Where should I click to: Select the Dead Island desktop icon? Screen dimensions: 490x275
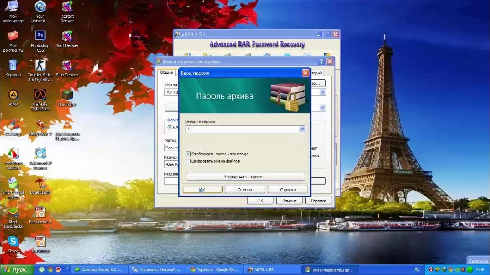tap(40, 186)
